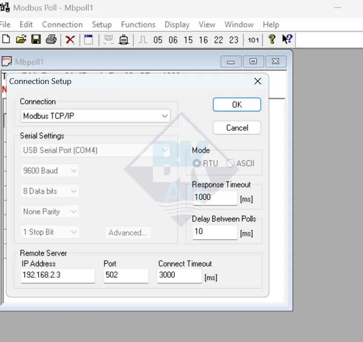Click the 101 toolbar button
The width and height of the screenshot is (363, 342).
pos(253,40)
